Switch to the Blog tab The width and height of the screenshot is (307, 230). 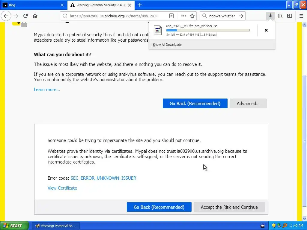tap(34, 5)
